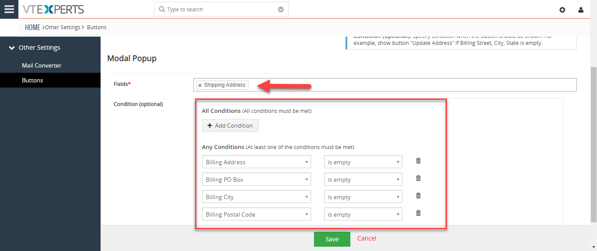Click the Modal Popup heading
This screenshot has height=251, width=597.
pyautogui.click(x=132, y=58)
